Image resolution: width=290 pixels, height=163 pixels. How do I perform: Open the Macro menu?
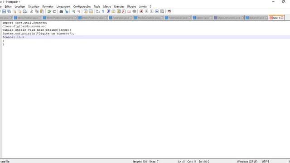click(107, 6)
